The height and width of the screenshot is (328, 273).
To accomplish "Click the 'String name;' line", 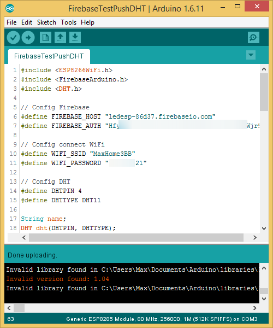I will (x=44, y=219).
